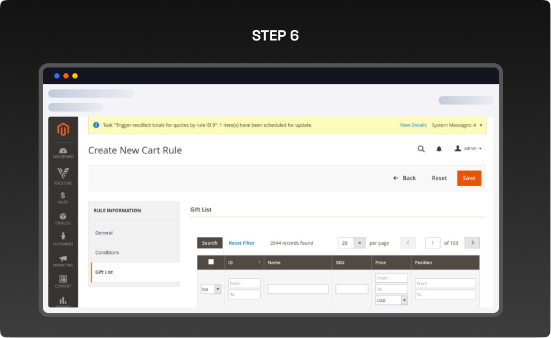551x338 pixels.
Task: Click the Magento logo icon
Action: pos(63,129)
